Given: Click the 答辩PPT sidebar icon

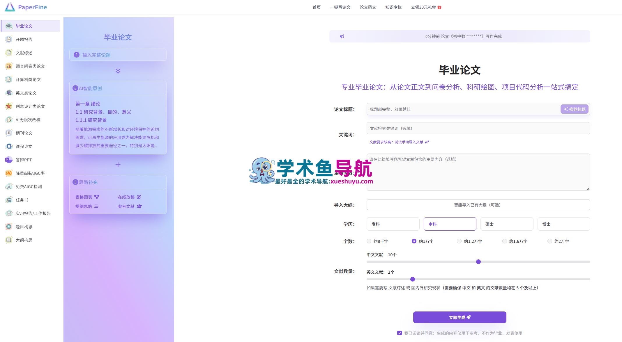Looking at the screenshot, I should [9, 160].
